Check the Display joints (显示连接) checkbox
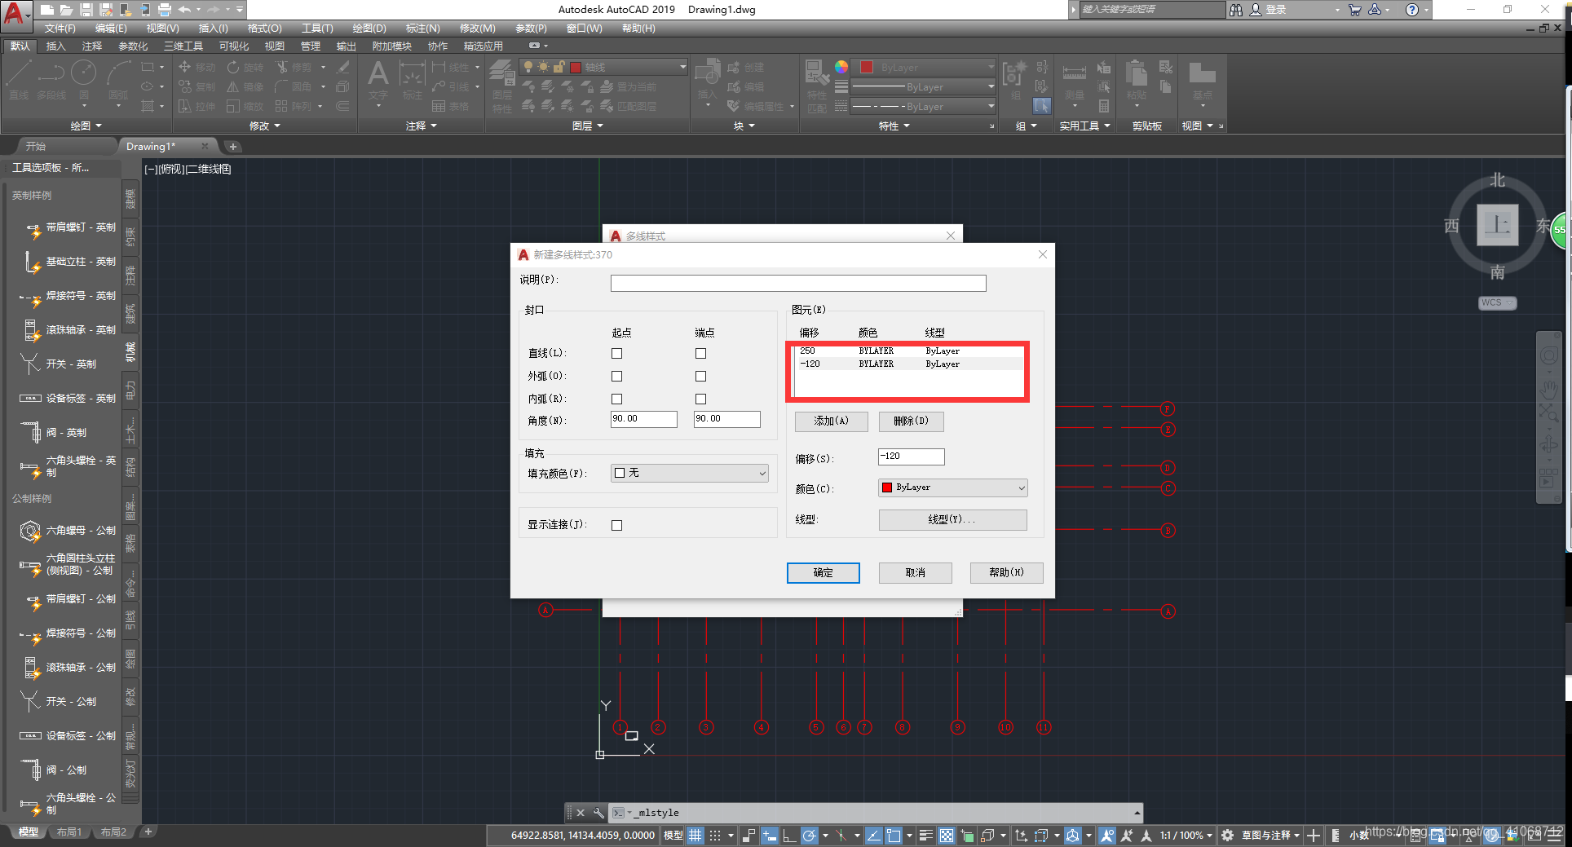 [616, 525]
